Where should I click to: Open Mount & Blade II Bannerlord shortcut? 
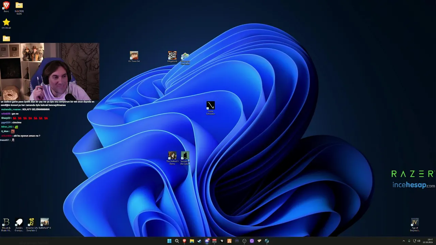[x=6, y=225]
